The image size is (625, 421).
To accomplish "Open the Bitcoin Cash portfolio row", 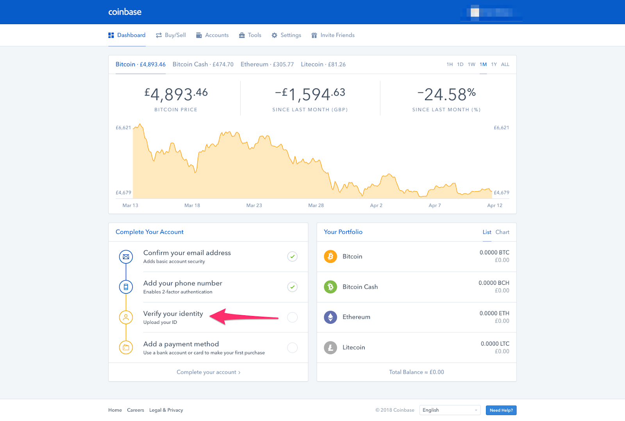I will pos(416,287).
